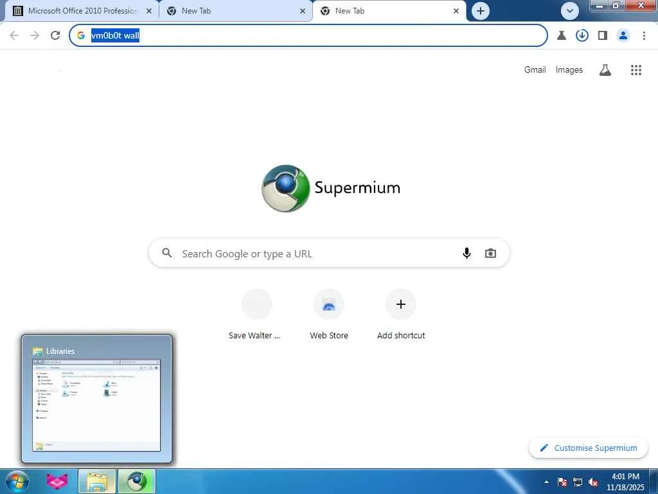Viewport: 658px width, 494px height.
Task: Open the labs flask icon in toolbar
Action: coord(562,36)
